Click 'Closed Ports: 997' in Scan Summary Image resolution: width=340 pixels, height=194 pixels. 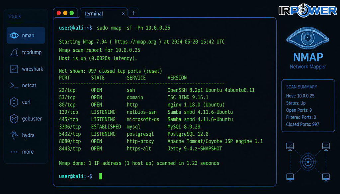click(x=302, y=124)
